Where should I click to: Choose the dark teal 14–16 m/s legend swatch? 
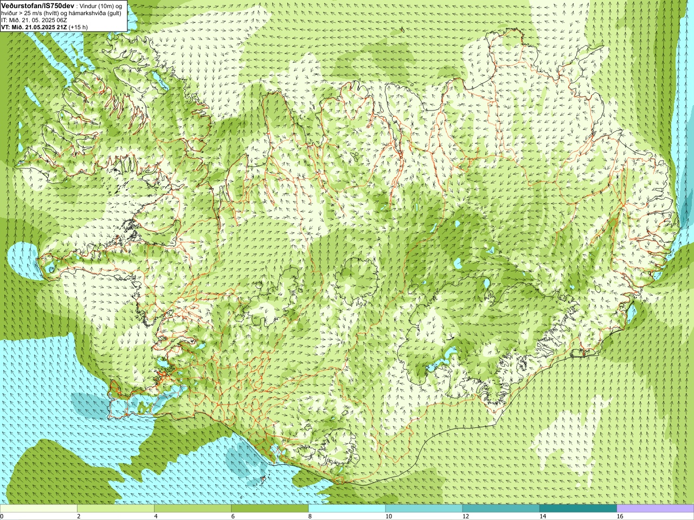577,509
